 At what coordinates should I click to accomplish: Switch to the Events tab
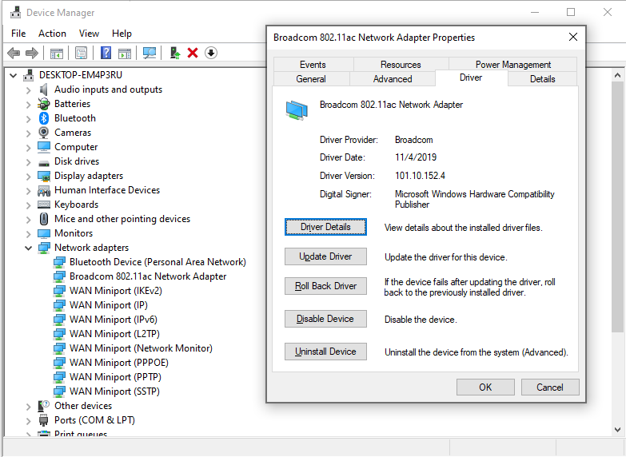pyautogui.click(x=313, y=64)
